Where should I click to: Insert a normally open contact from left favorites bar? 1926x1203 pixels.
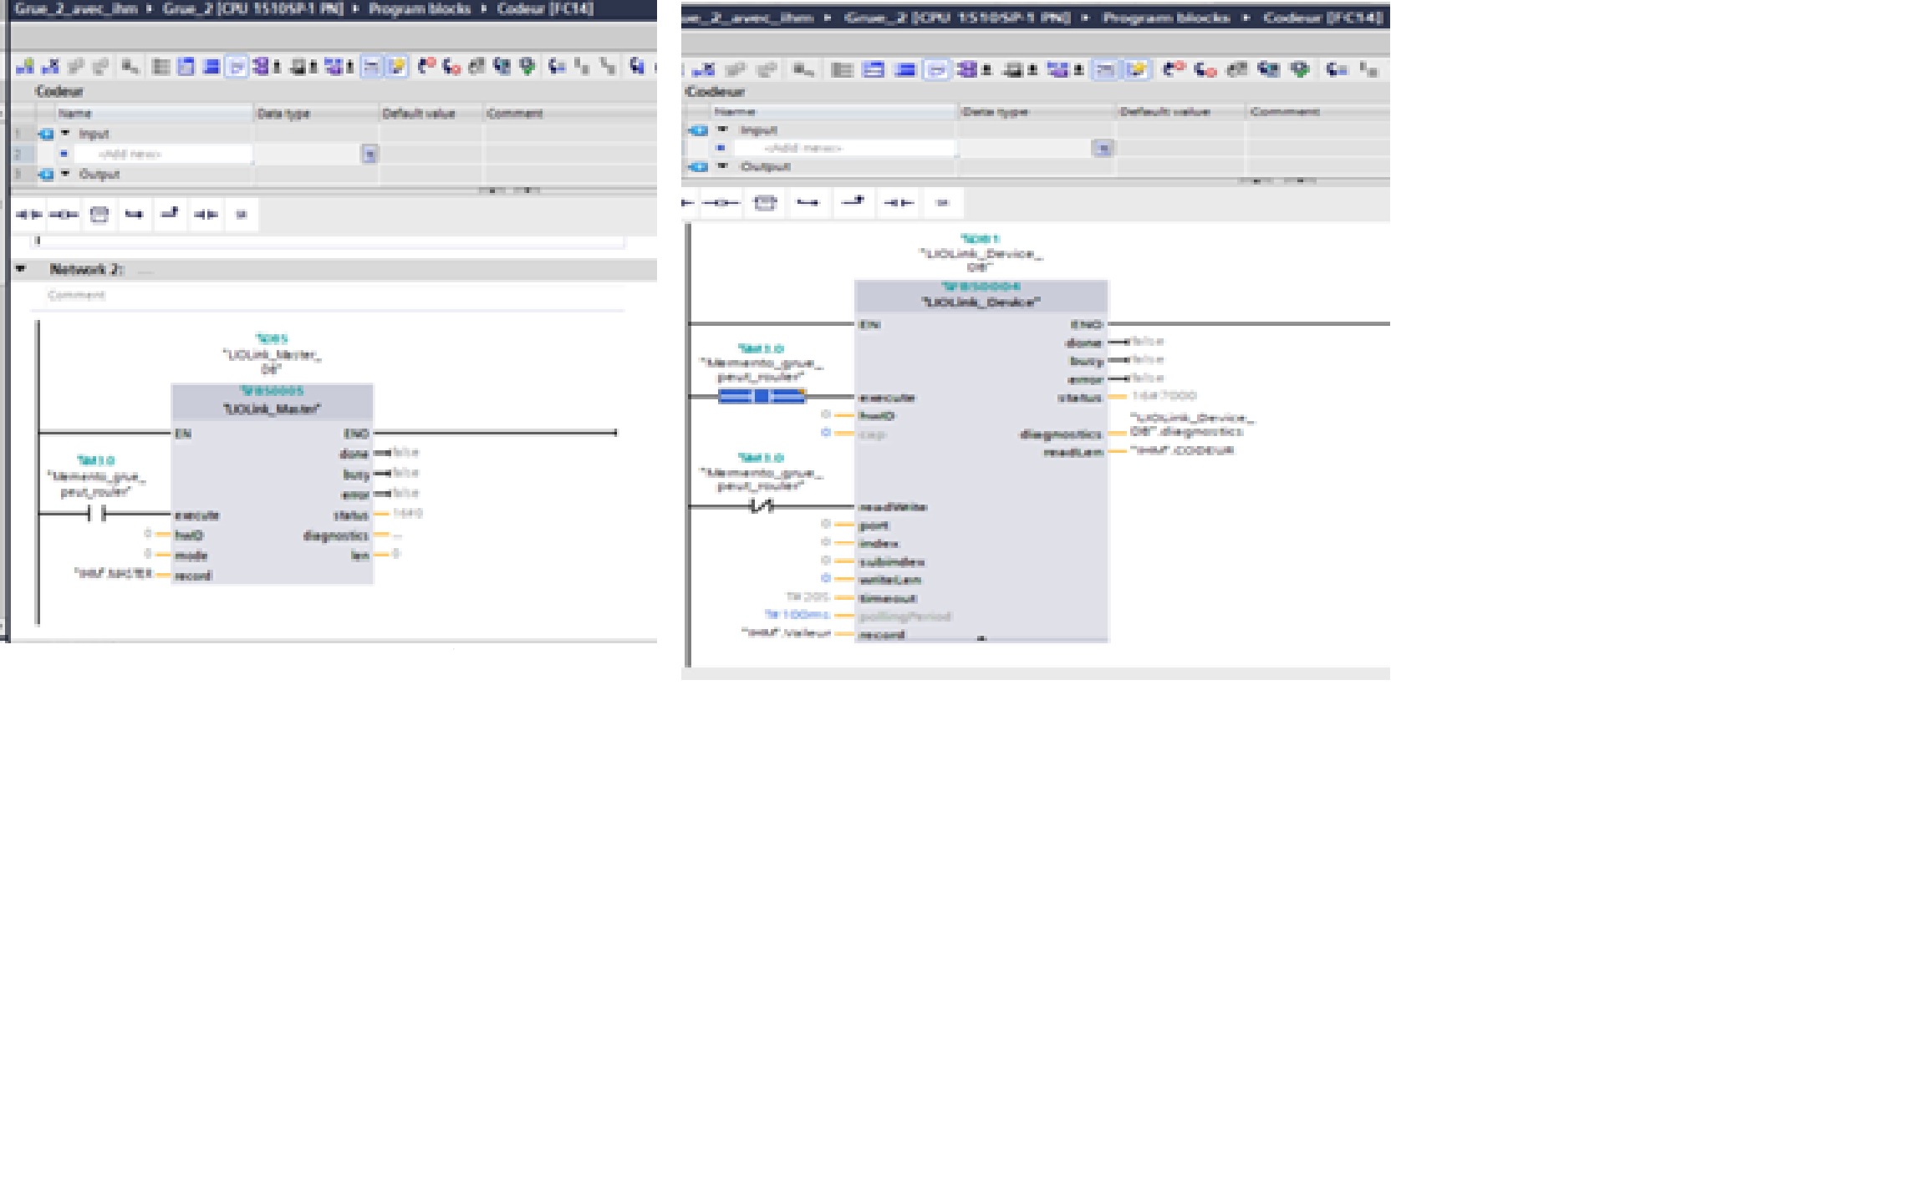pyautogui.click(x=28, y=215)
